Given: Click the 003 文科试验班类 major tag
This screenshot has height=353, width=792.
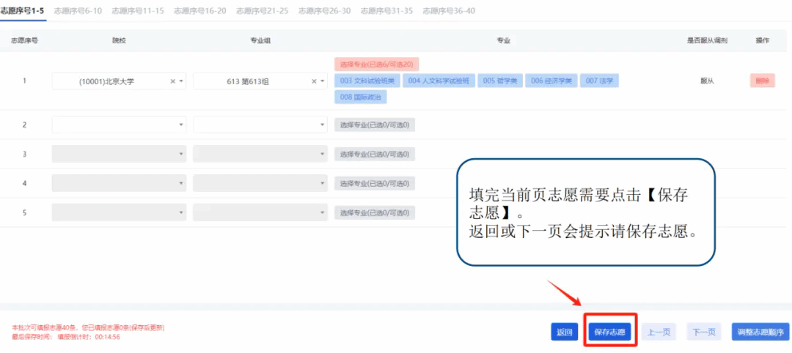Looking at the screenshot, I should pos(367,81).
